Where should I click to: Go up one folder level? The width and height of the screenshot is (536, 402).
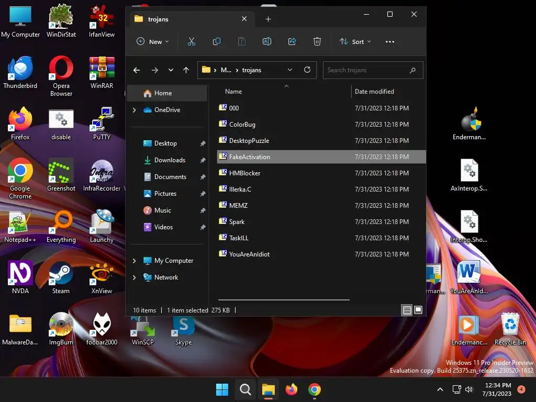click(186, 70)
